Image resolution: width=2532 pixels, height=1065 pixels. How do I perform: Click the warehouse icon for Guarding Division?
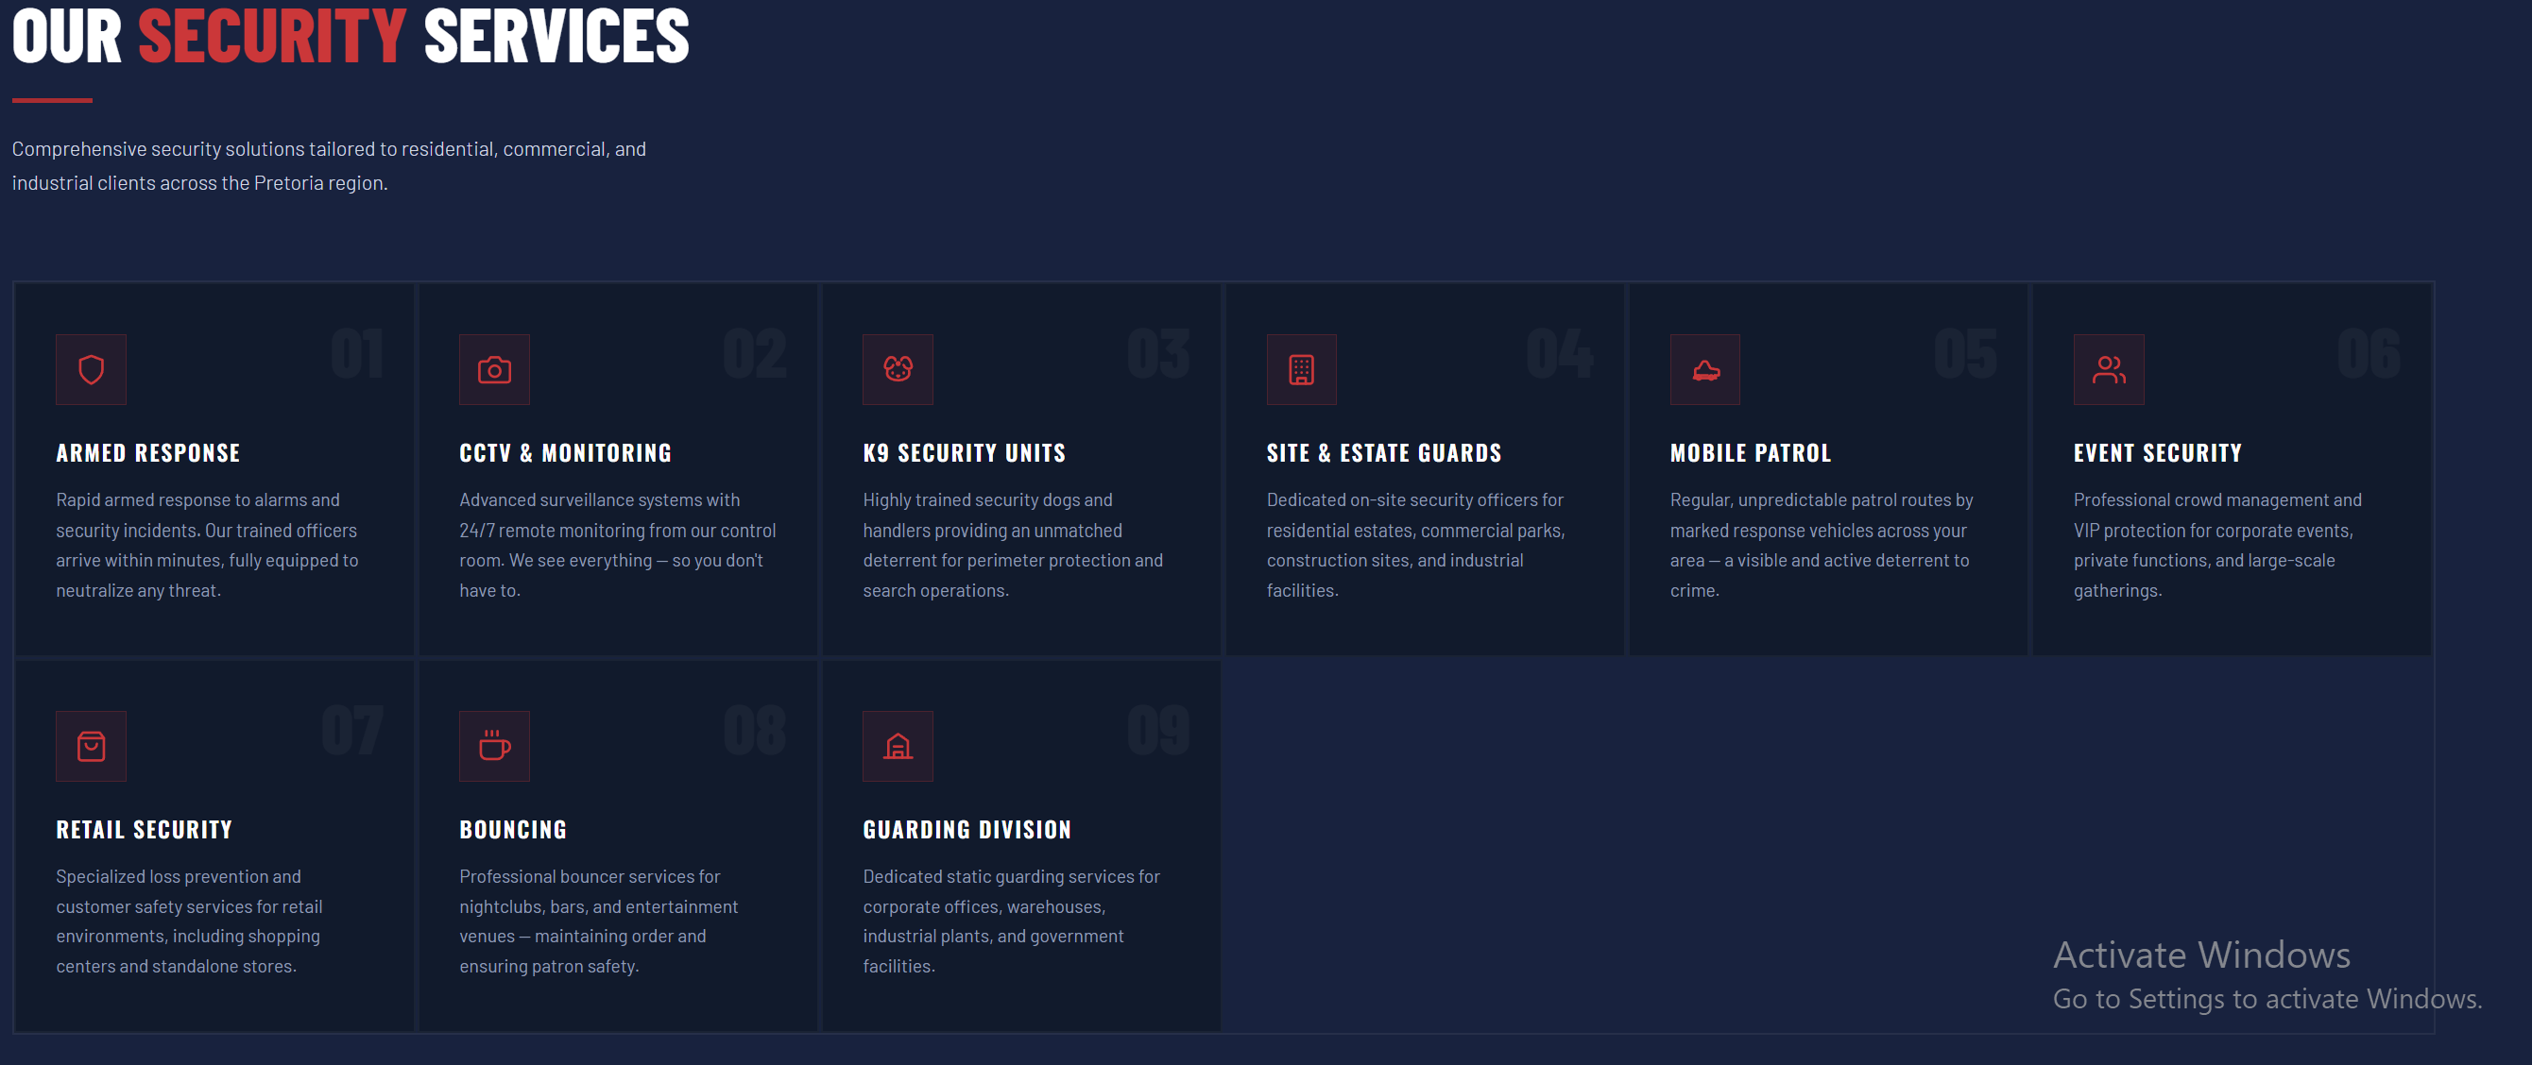click(898, 746)
